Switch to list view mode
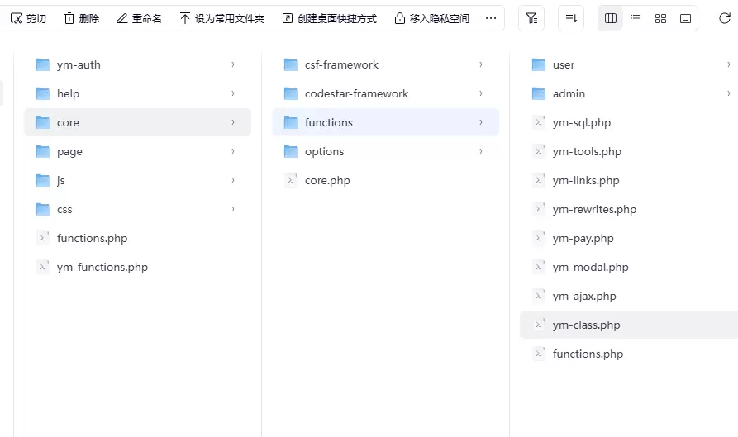This screenshot has width=738, height=437. [x=636, y=18]
